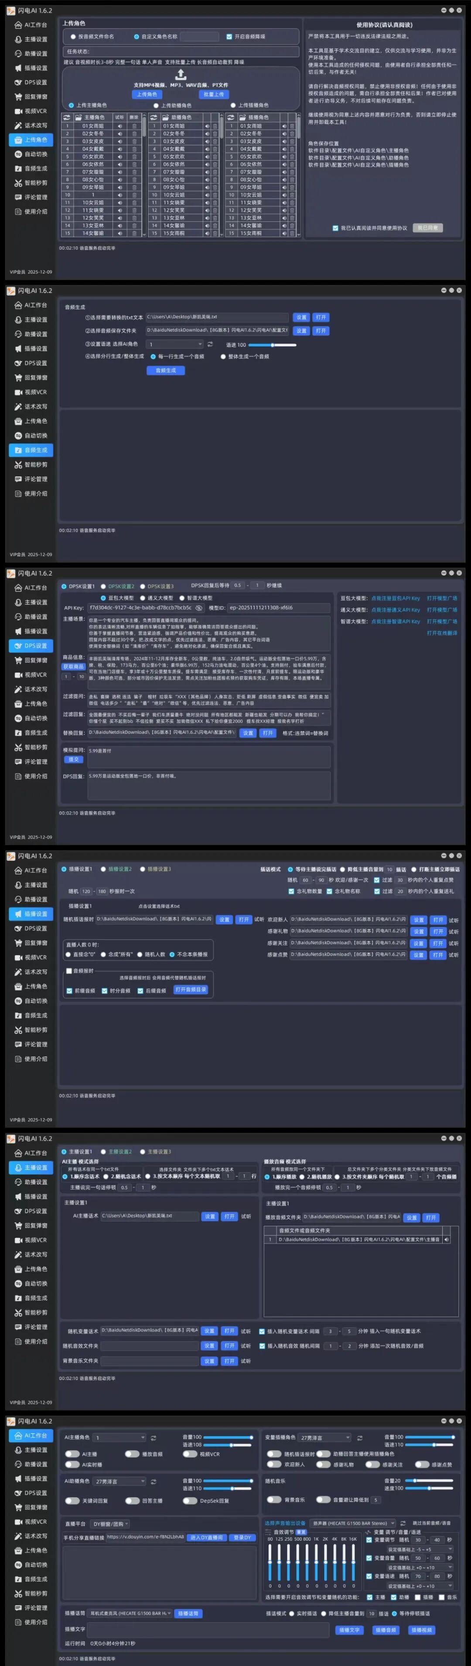Click the 批量上传 button
The height and width of the screenshot is (1666, 471).
point(213,94)
